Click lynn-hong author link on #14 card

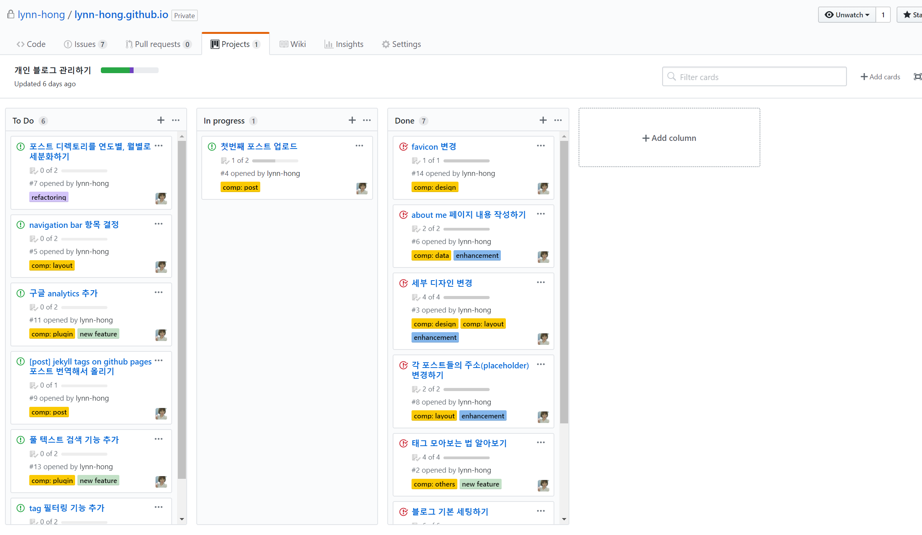coord(479,173)
